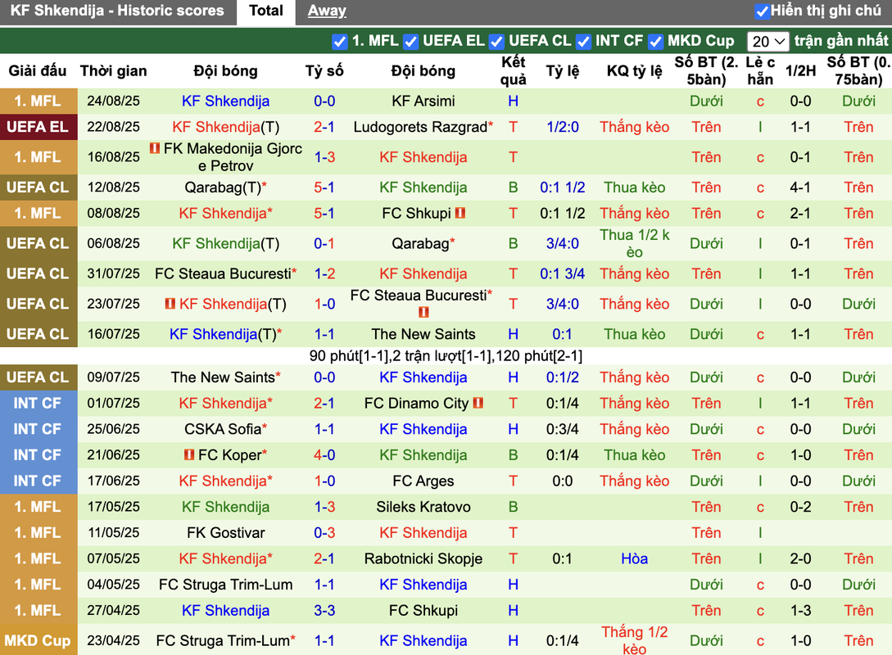Click the 0:1 3/4 odds on 31/07/25

click(x=563, y=273)
